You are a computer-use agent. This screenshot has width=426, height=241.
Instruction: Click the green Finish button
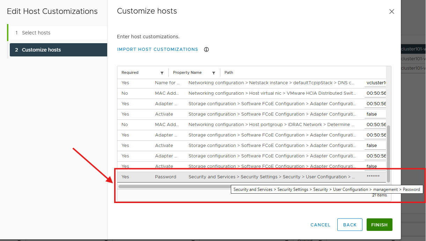[379, 225]
